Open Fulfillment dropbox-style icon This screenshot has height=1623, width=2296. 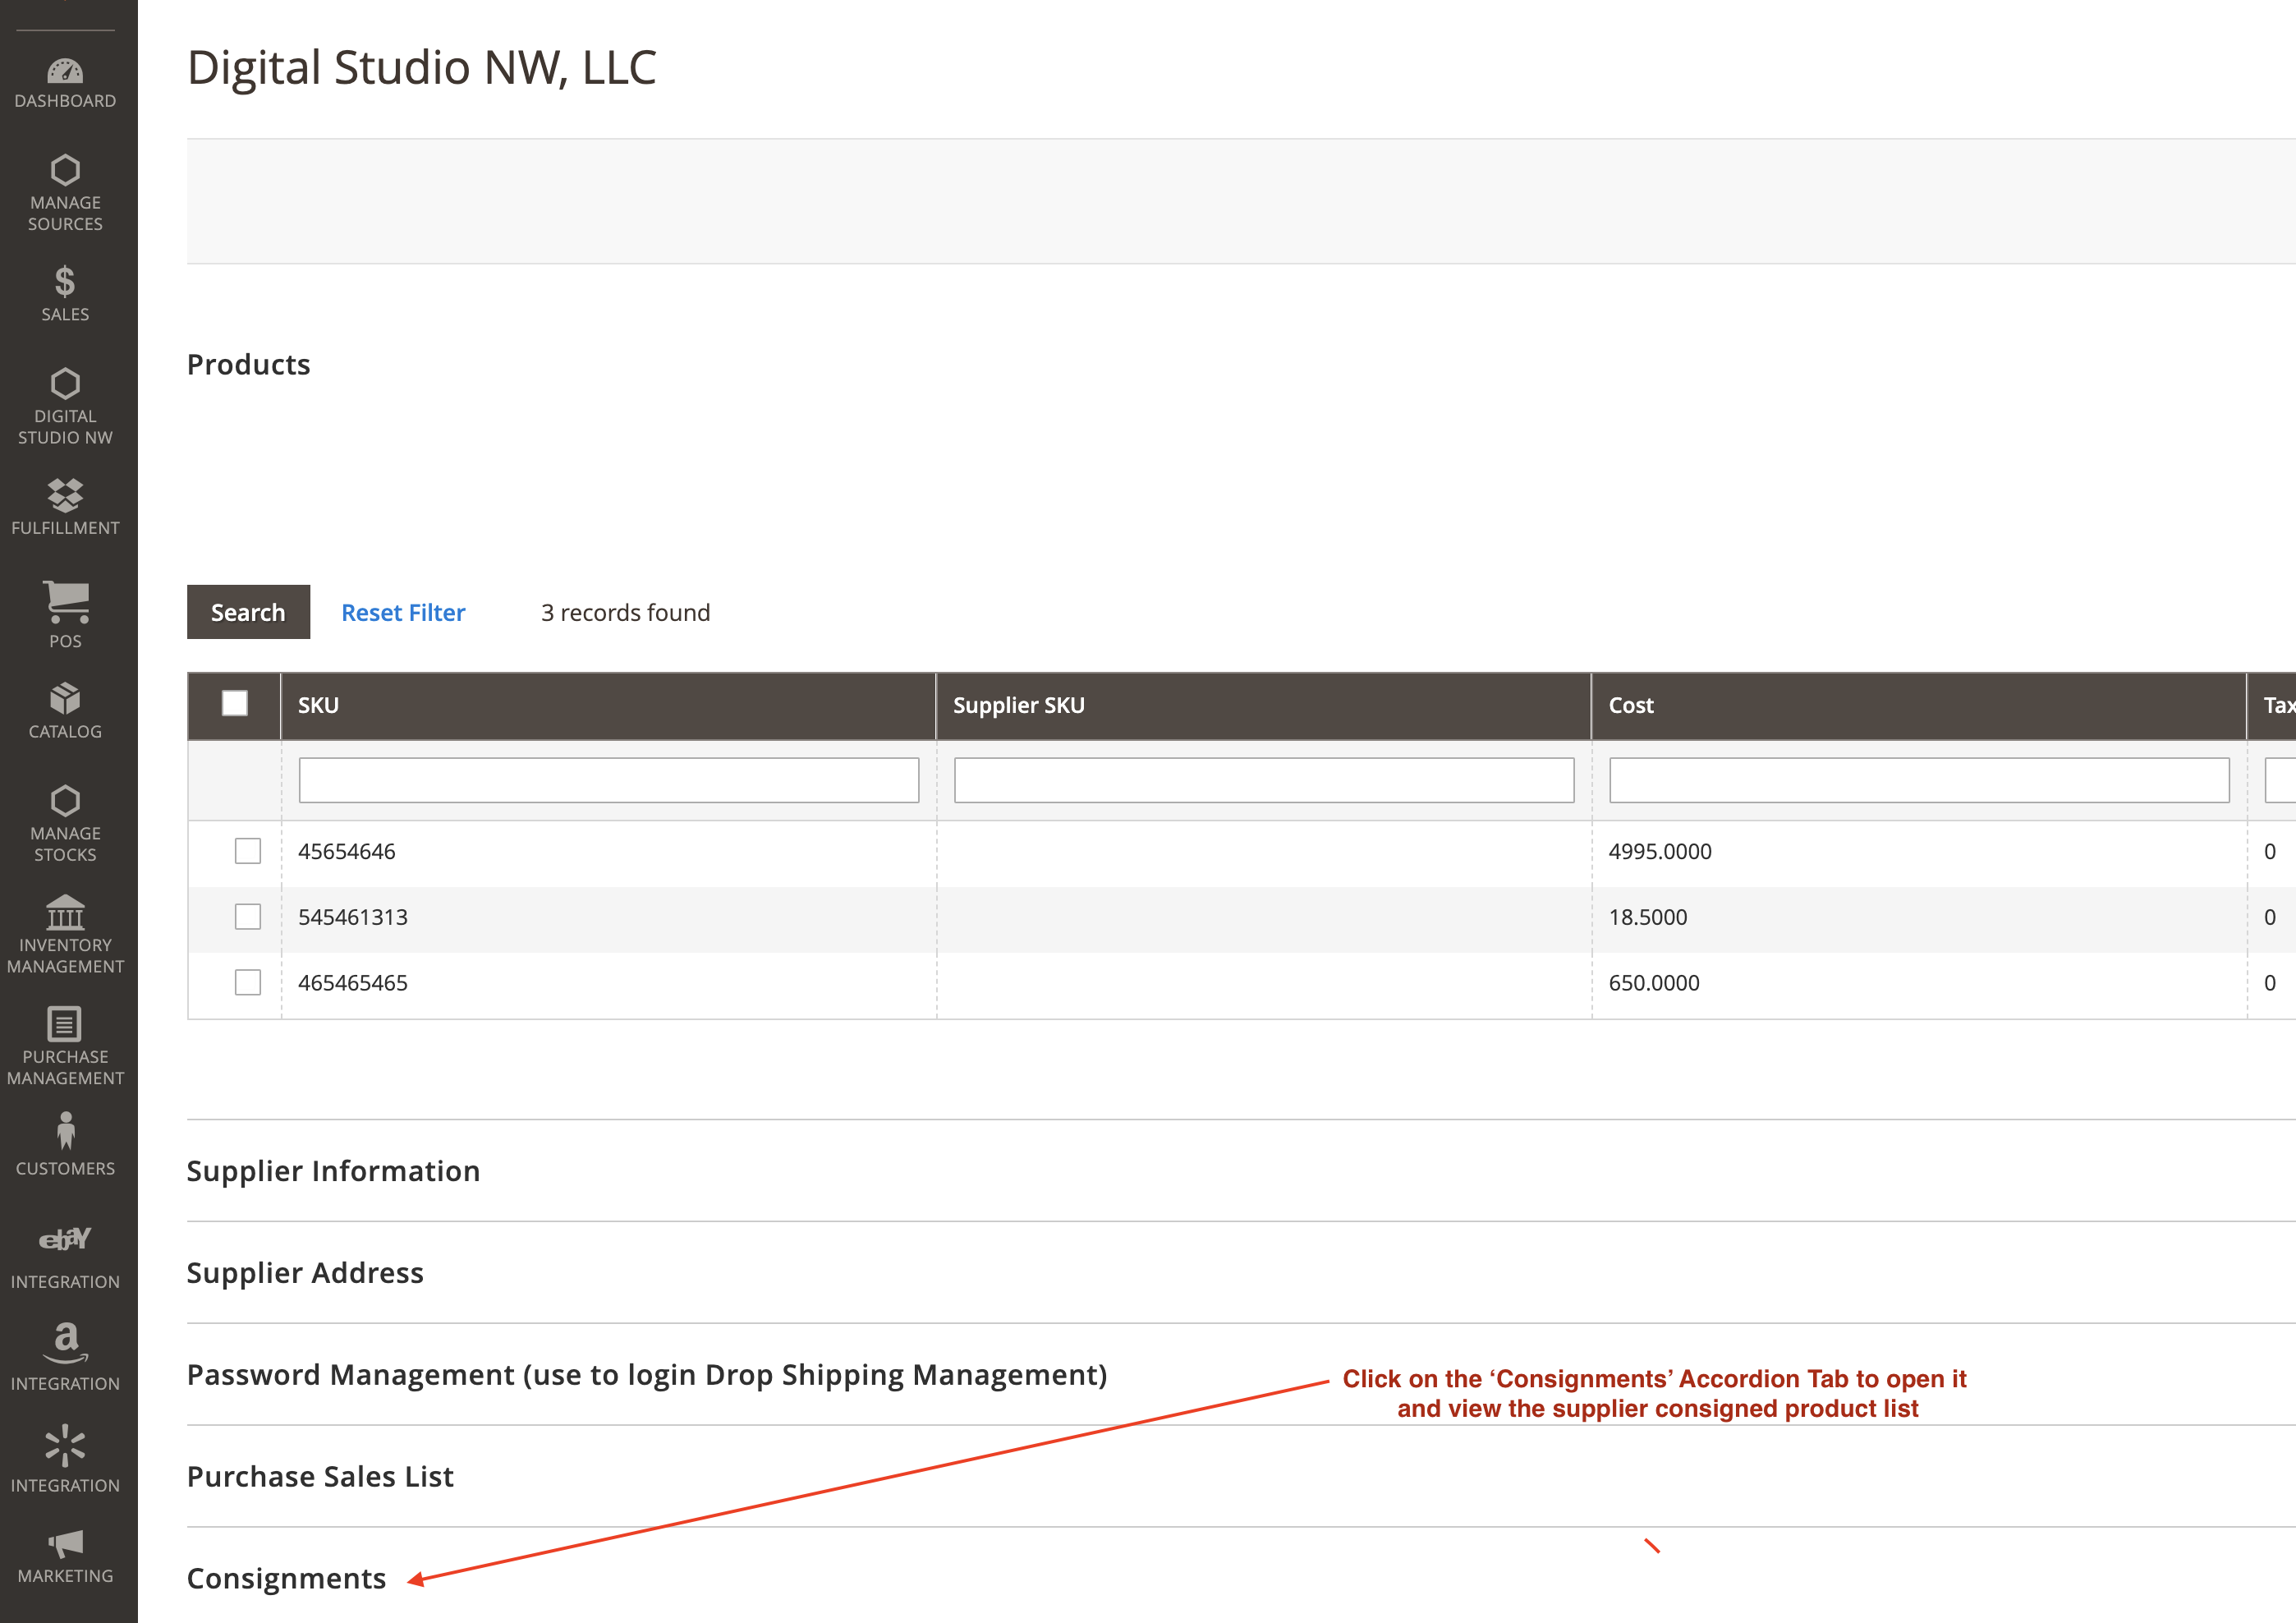(x=65, y=495)
